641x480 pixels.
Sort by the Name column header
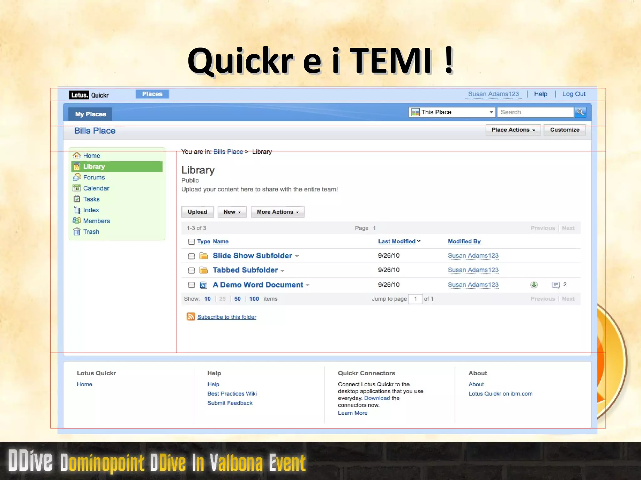click(x=221, y=242)
